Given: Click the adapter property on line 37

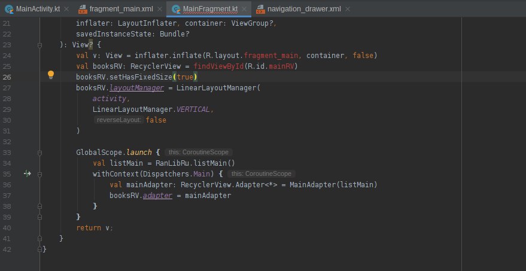Looking at the screenshot, I should 157,195.
